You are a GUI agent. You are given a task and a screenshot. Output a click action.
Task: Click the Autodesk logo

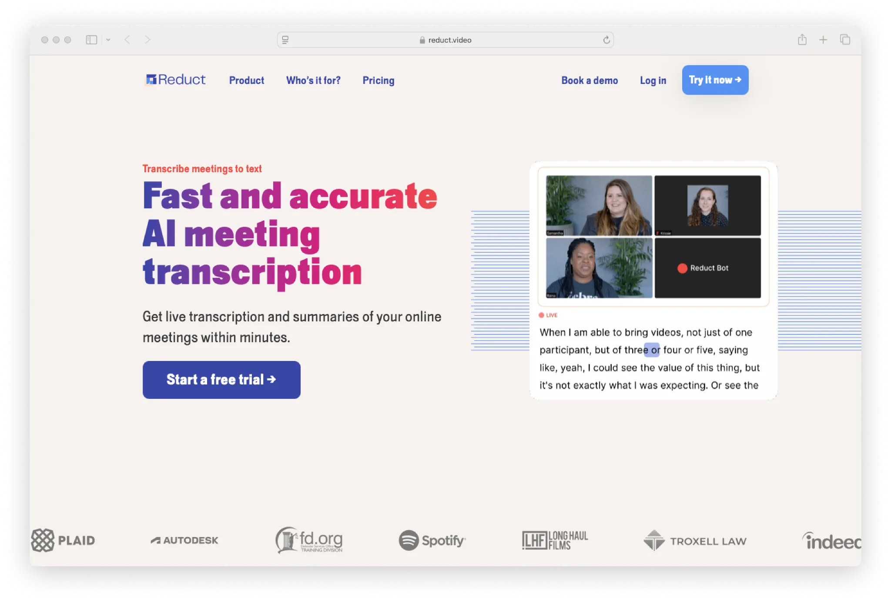[x=184, y=541]
